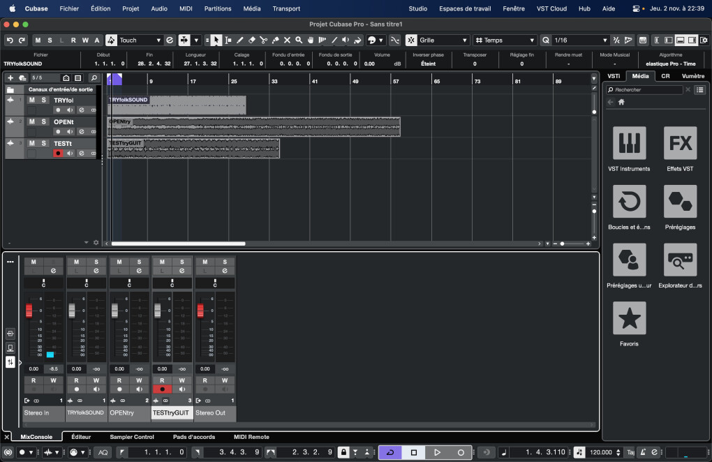Image resolution: width=712 pixels, height=462 pixels.
Task: Open the Explorateur de fichiers tile
Action: (x=680, y=260)
